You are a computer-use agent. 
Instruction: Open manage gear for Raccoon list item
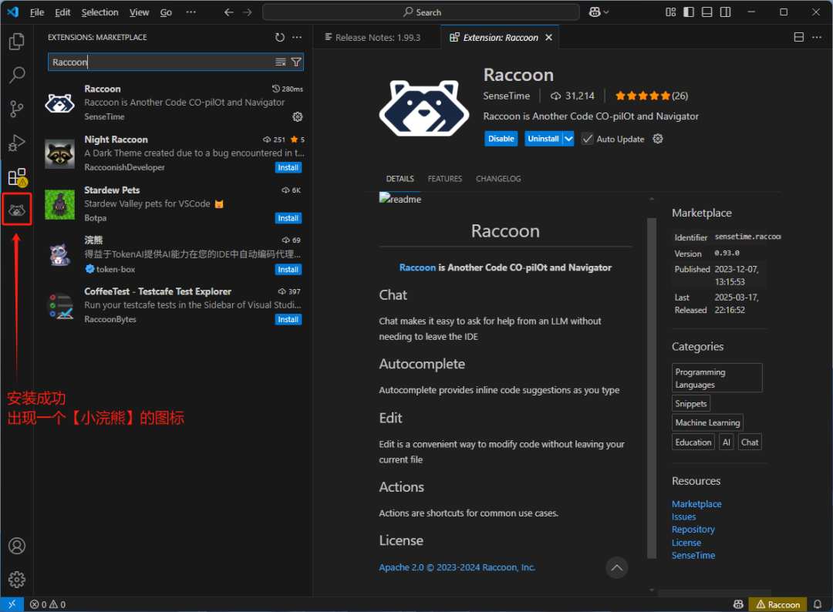[297, 116]
